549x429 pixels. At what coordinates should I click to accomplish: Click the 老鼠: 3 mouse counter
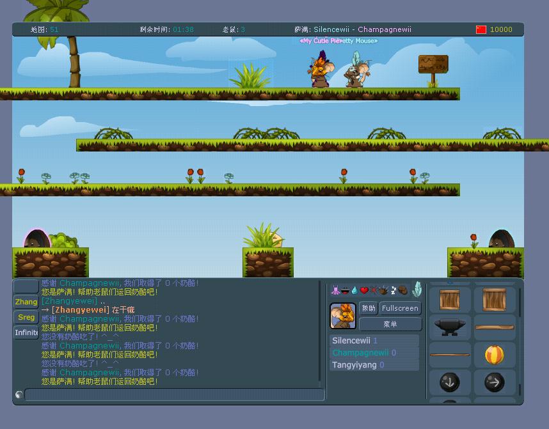234,29
